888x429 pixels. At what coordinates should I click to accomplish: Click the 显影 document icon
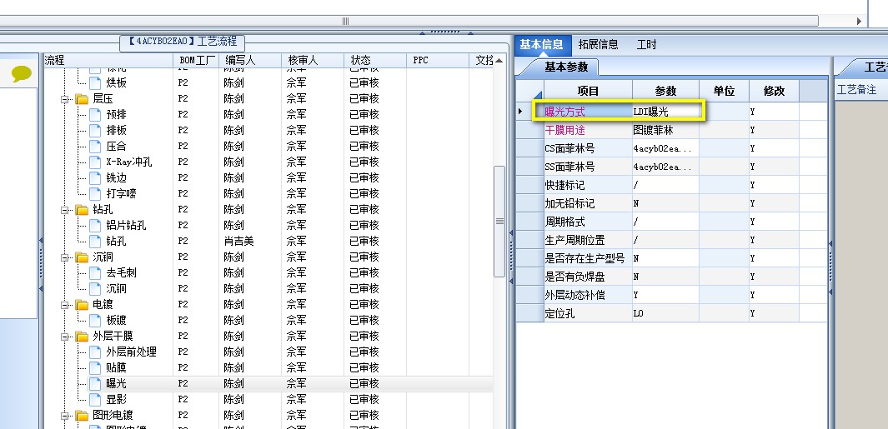pyautogui.click(x=95, y=400)
